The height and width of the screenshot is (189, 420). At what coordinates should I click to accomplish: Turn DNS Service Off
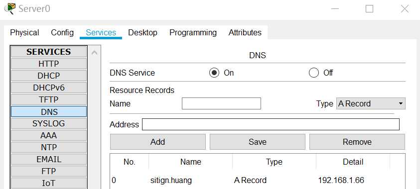point(314,73)
